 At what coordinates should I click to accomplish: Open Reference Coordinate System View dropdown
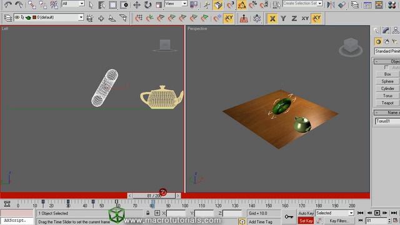pyautogui.click(x=176, y=4)
